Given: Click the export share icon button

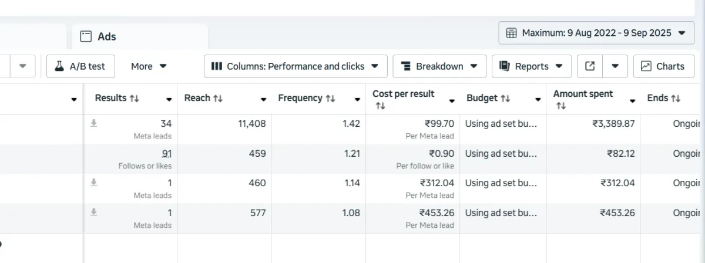Looking at the screenshot, I should [590, 66].
